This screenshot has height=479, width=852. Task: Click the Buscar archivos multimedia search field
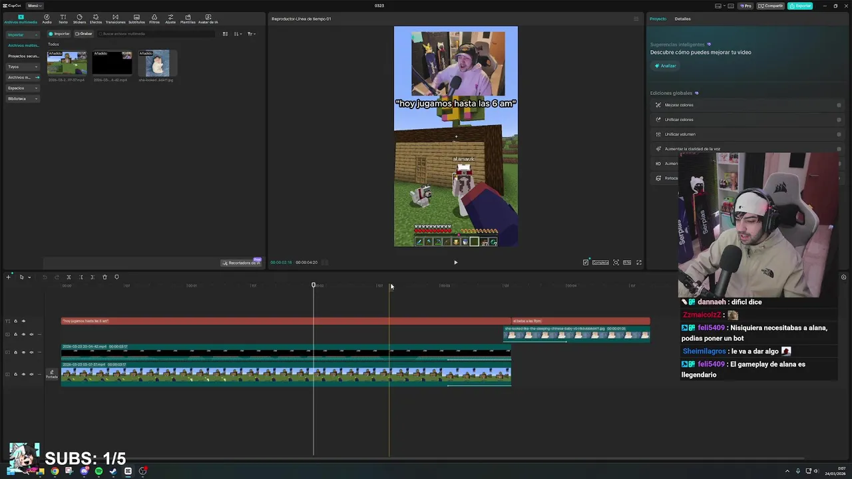coord(156,34)
